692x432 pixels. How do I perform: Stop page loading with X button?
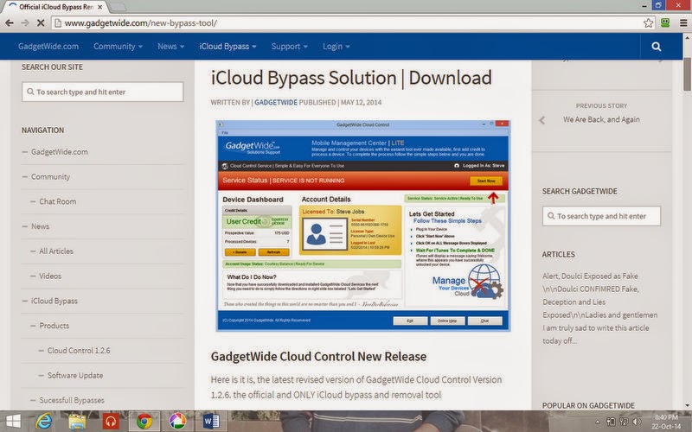click(x=41, y=23)
